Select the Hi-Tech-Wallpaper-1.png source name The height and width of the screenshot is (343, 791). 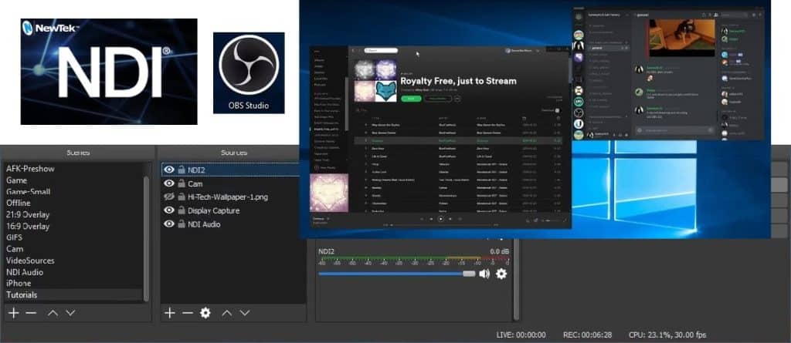click(228, 197)
